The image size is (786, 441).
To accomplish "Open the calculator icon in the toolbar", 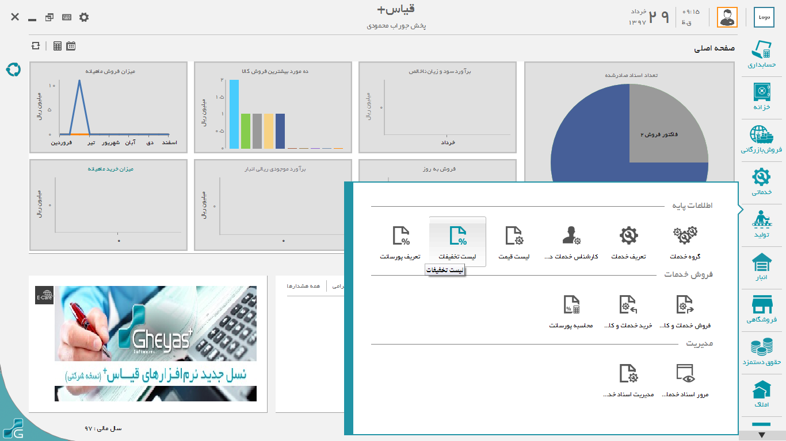I will pos(58,46).
